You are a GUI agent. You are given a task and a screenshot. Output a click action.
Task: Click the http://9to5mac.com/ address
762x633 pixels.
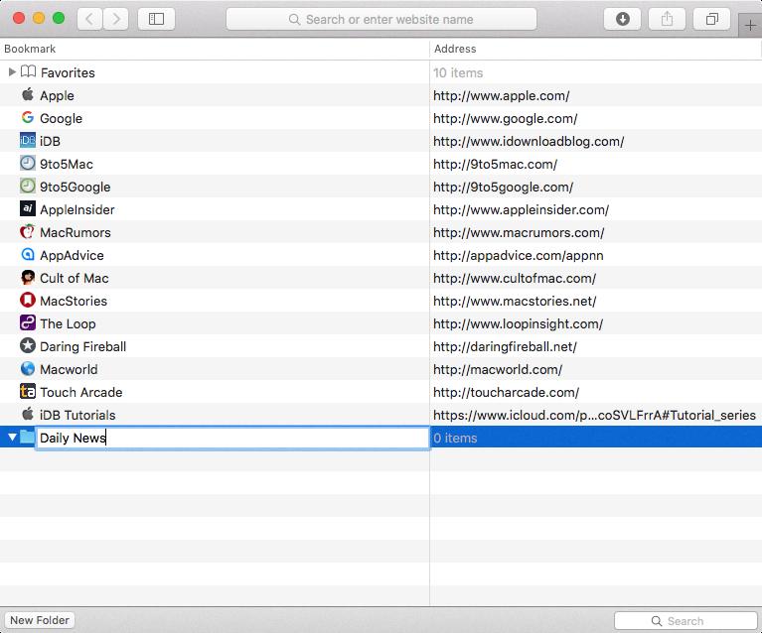[x=495, y=164]
